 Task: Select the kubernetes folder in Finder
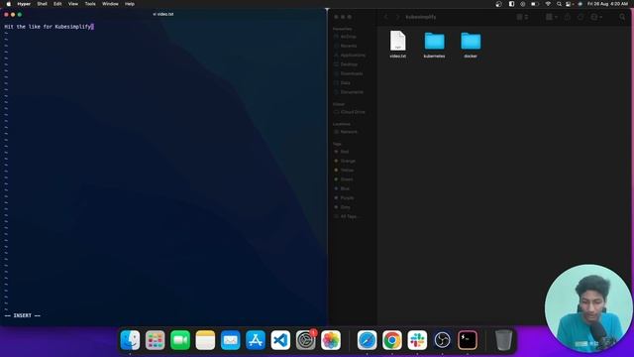(x=434, y=45)
